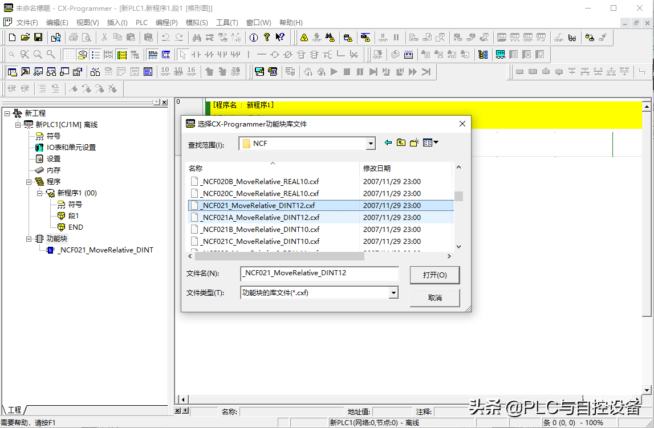Image resolution: width=654 pixels, height=428 pixels.
Task: Click the About information circle icon
Action: coord(253,38)
